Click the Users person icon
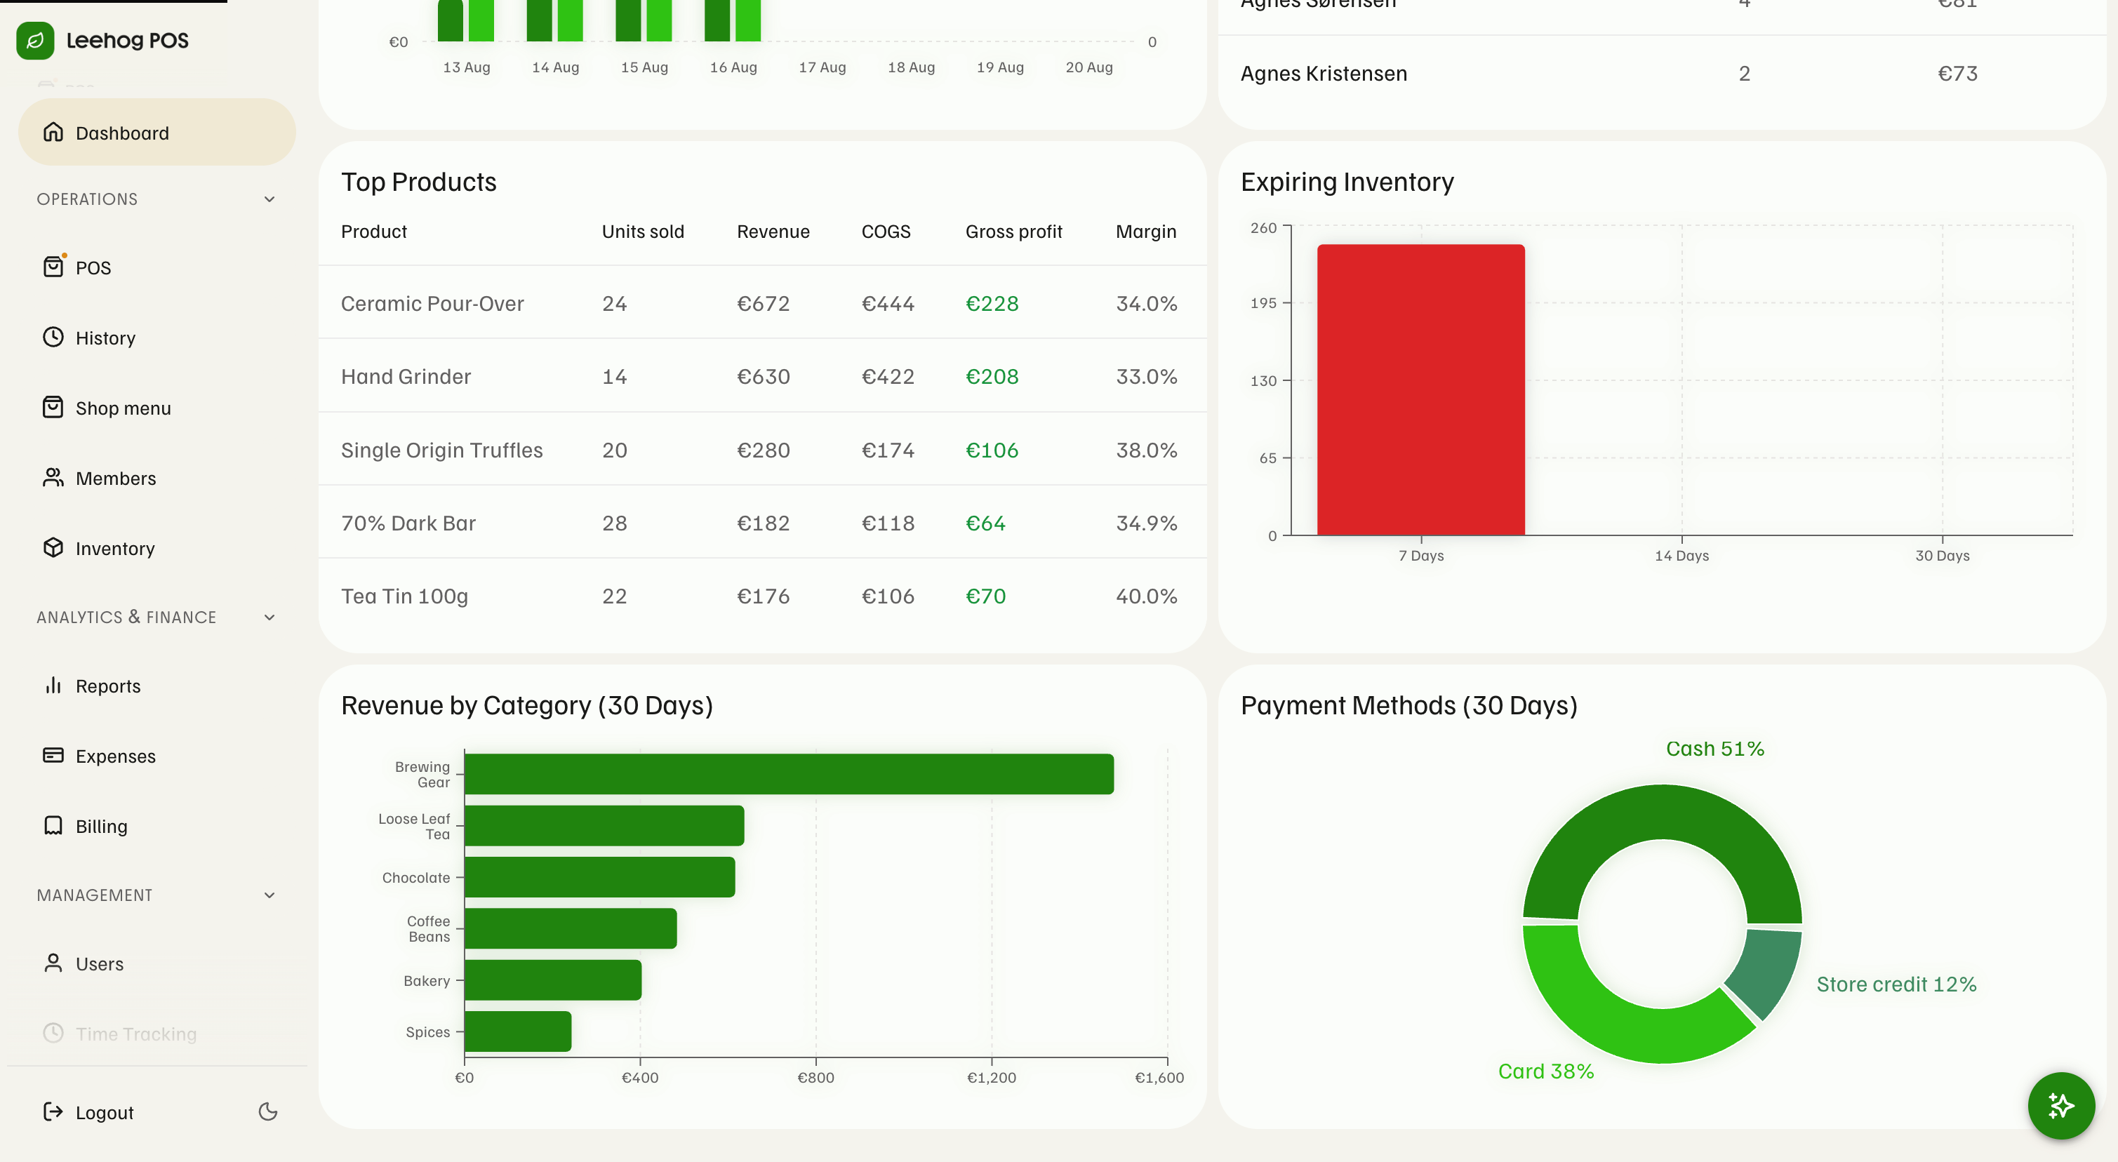Image resolution: width=2118 pixels, height=1162 pixels. click(x=53, y=962)
